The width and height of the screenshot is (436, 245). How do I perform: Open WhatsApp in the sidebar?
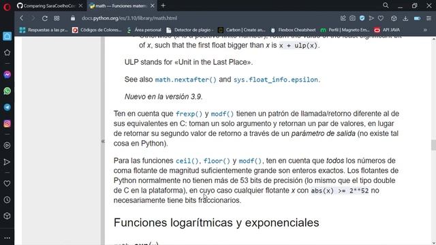click(x=7, y=91)
